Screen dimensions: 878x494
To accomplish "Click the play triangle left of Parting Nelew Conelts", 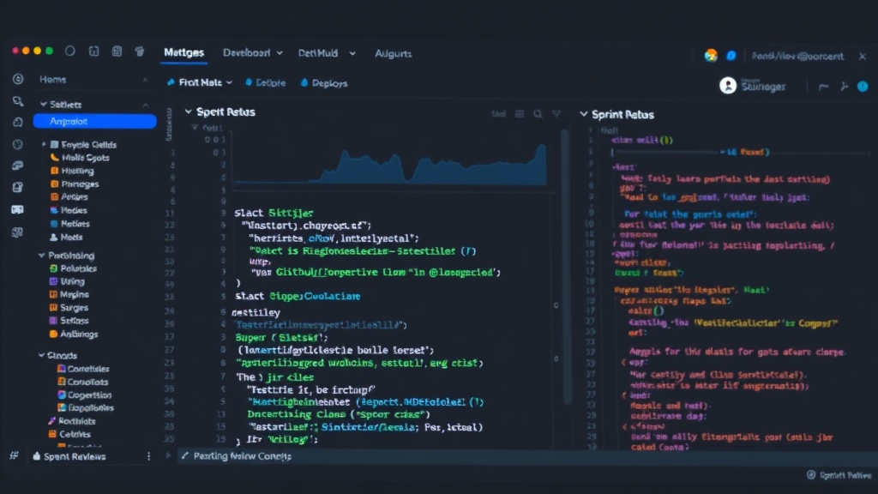I will (x=168, y=455).
